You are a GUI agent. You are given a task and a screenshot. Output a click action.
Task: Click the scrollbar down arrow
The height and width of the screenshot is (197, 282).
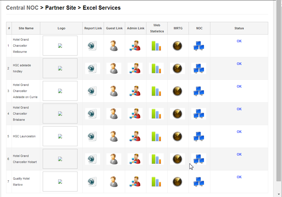coord(279,194)
